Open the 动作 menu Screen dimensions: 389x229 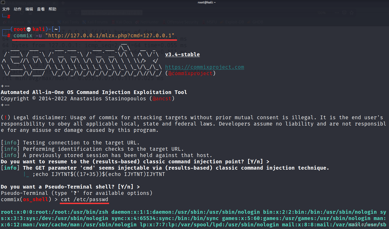coord(18,9)
